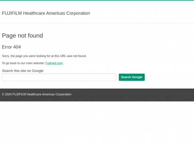Viewport: 194px width, 145px height.
Task: Click the Error 404 subheading
Action: (x=11, y=47)
